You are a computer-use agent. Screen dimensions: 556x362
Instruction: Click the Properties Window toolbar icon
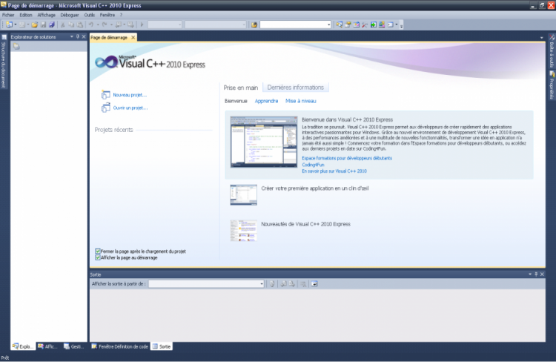348,24
